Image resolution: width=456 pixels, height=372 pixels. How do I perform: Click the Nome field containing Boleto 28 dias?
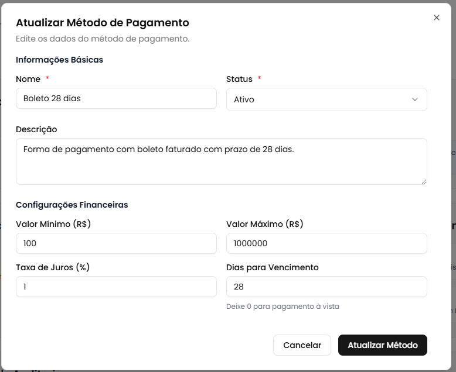(x=116, y=98)
